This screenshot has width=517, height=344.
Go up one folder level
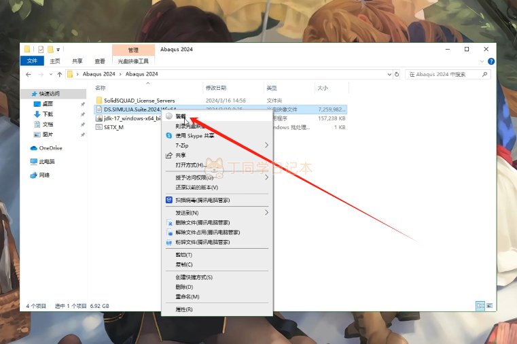pos(60,75)
